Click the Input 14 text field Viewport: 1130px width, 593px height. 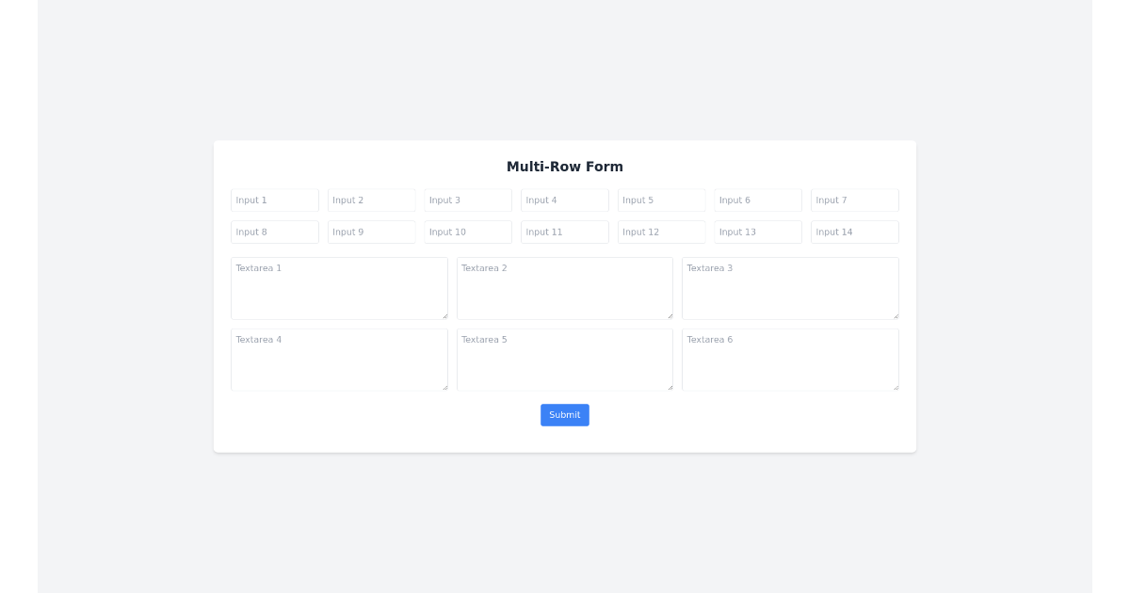[854, 232]
